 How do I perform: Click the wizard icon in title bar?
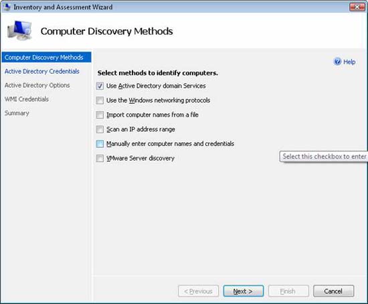point(7,7)
